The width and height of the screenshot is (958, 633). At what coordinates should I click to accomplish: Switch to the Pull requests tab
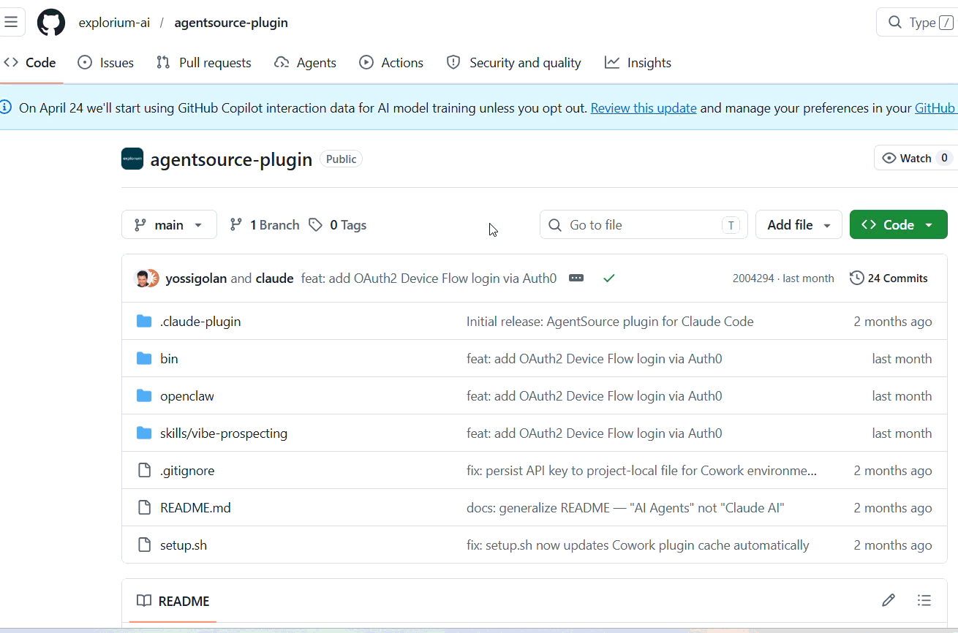tap(204, 63)
